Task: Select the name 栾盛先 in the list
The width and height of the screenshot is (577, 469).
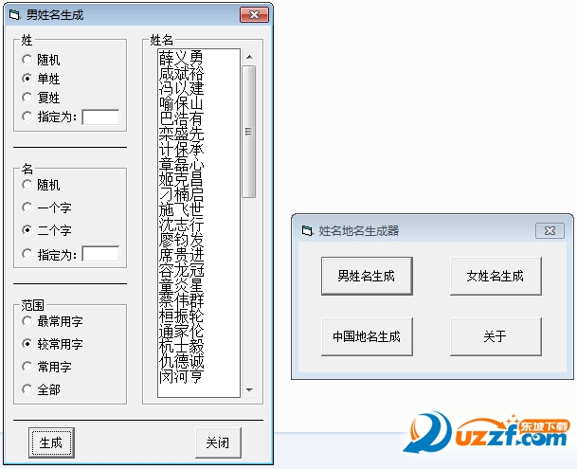Action: [x=181, y=134]
